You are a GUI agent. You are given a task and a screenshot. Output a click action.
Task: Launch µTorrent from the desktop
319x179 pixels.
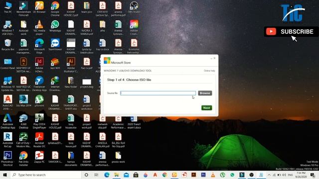click(x=39, y=101)
